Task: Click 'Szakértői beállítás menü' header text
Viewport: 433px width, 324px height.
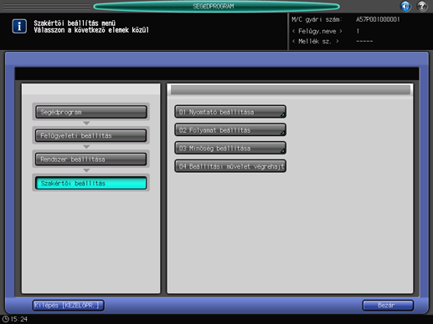Action: pos(75,23)
